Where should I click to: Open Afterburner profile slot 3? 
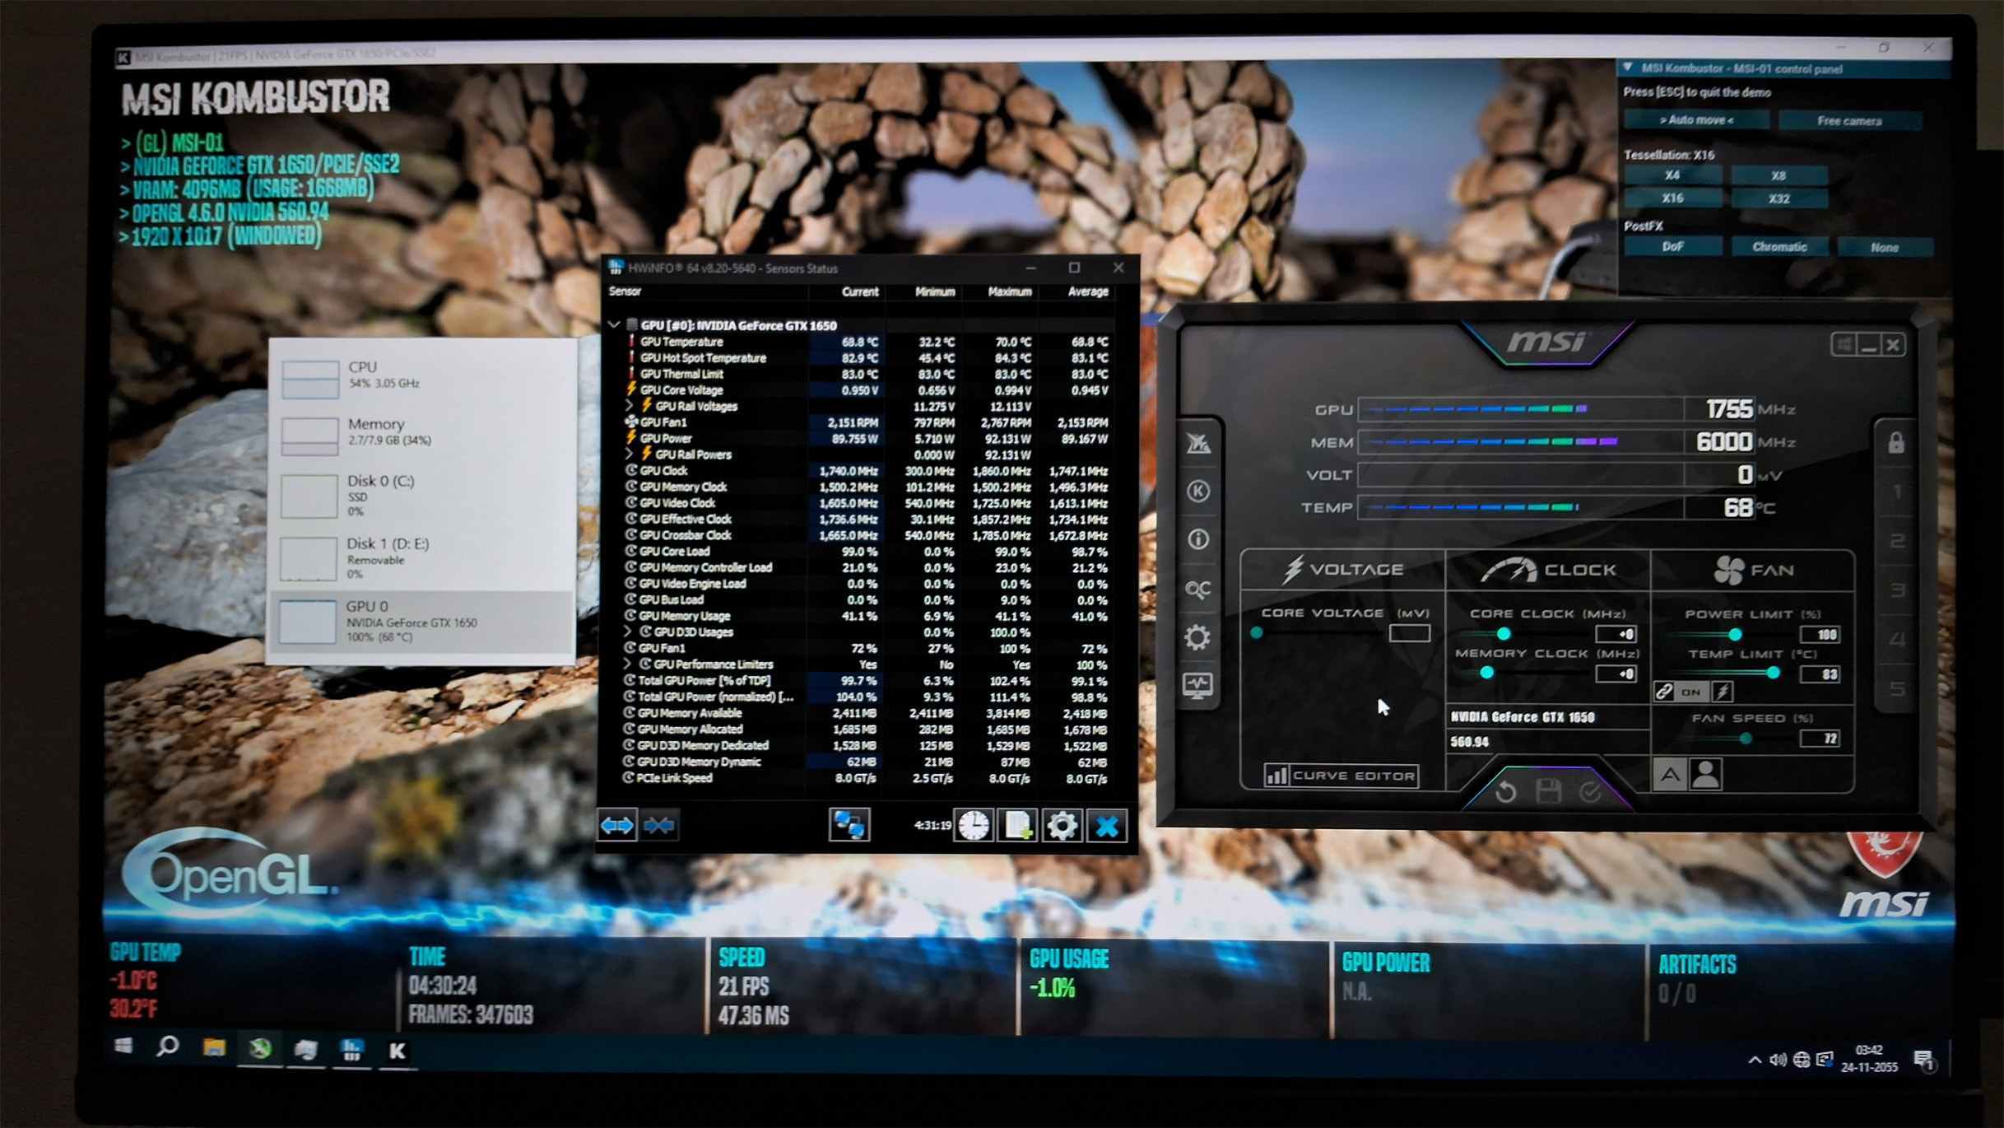tap(1897, 590)
